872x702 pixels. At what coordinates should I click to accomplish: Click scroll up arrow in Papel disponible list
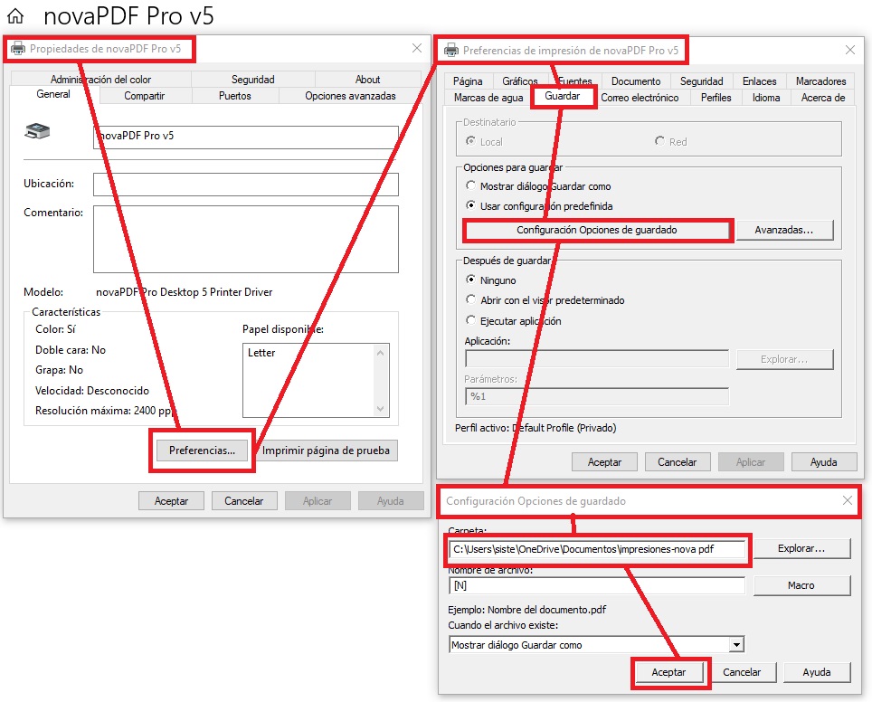point(381,353)
